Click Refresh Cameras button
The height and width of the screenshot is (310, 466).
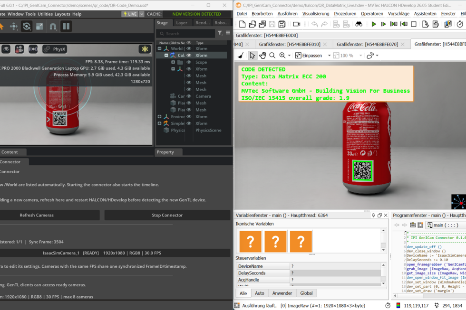click(37, 215)
